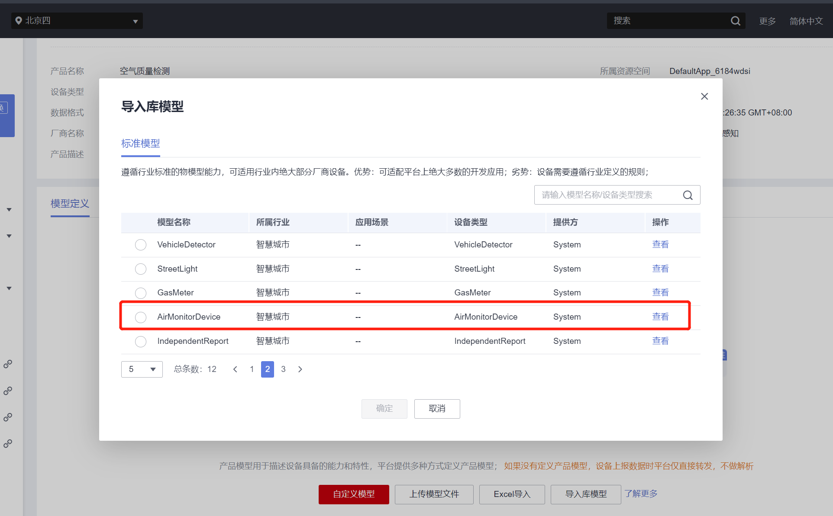Close the import library model dialog
The image size is (833, 516).
point(704,96)
